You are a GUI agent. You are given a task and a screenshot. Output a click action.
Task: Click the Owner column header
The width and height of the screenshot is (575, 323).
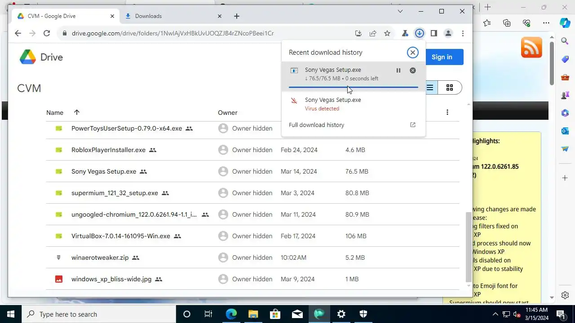tap(227, 113)
